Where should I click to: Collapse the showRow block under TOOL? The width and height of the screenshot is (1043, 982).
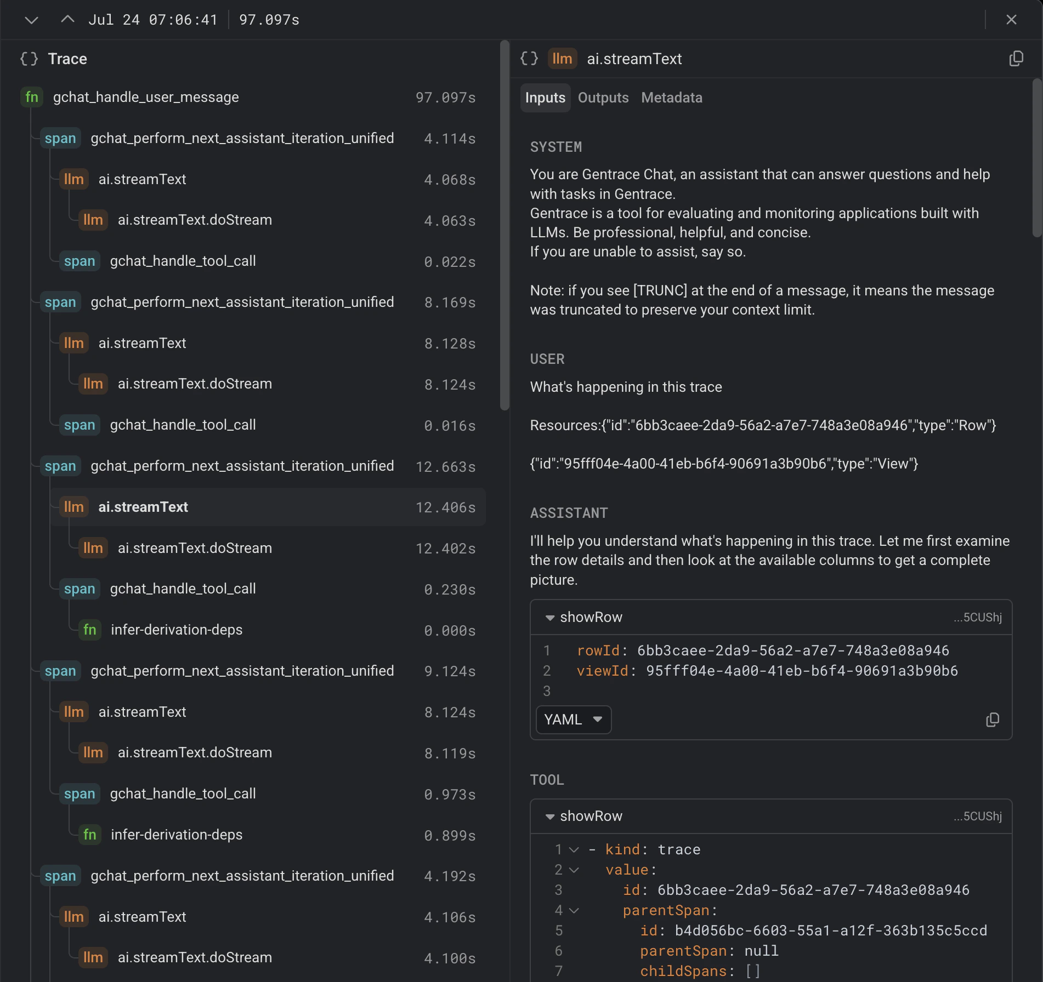coord(550,817)
